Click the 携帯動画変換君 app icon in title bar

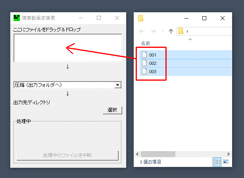pyautogui.click(x=17, y=18)
